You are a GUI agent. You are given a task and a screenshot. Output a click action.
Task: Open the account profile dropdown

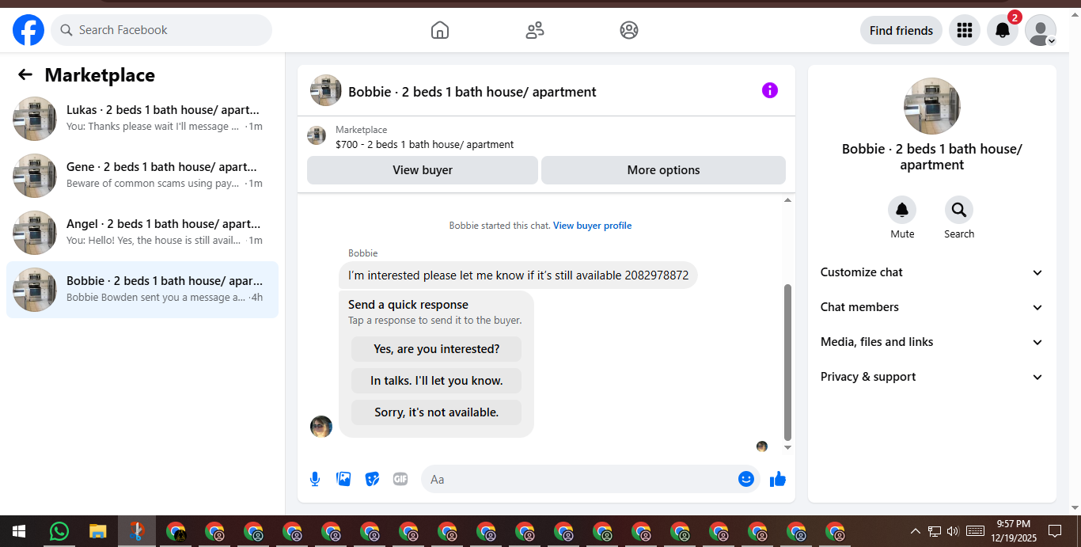[1041, 30]
